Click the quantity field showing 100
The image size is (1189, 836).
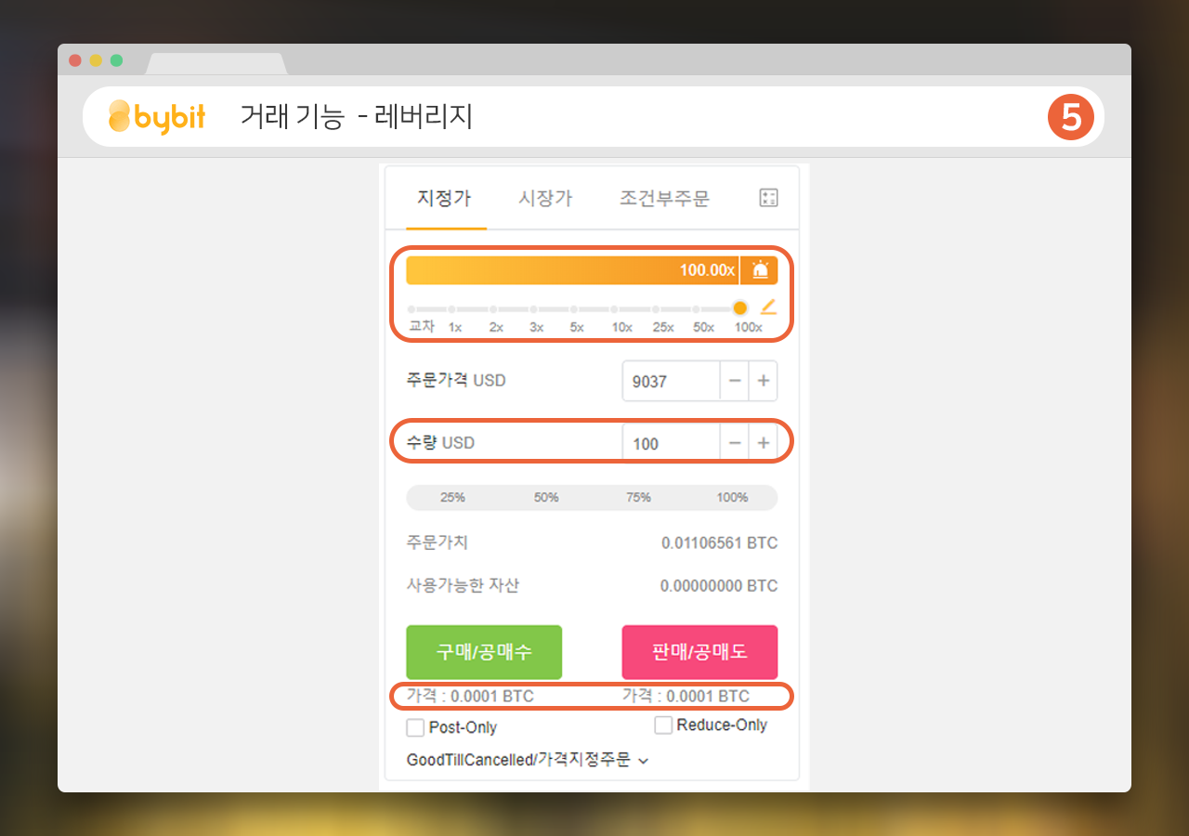[672, 443]
